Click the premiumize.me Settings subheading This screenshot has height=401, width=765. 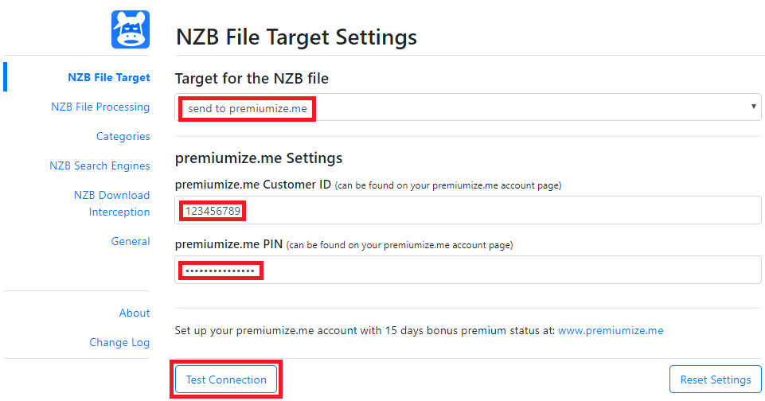[259, 158]
